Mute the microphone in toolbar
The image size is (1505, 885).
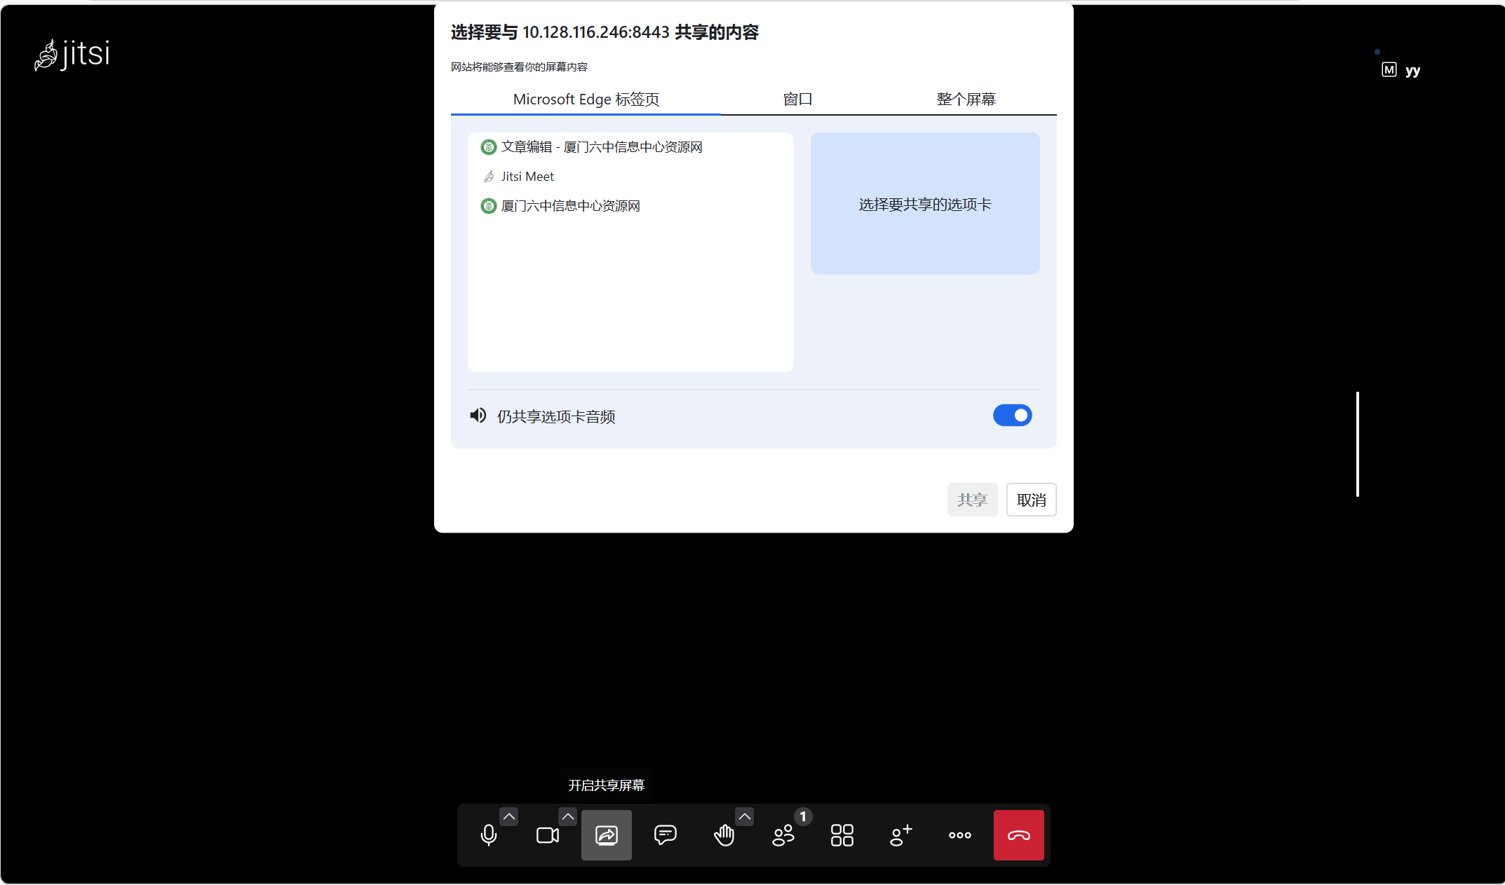[489, 835]
